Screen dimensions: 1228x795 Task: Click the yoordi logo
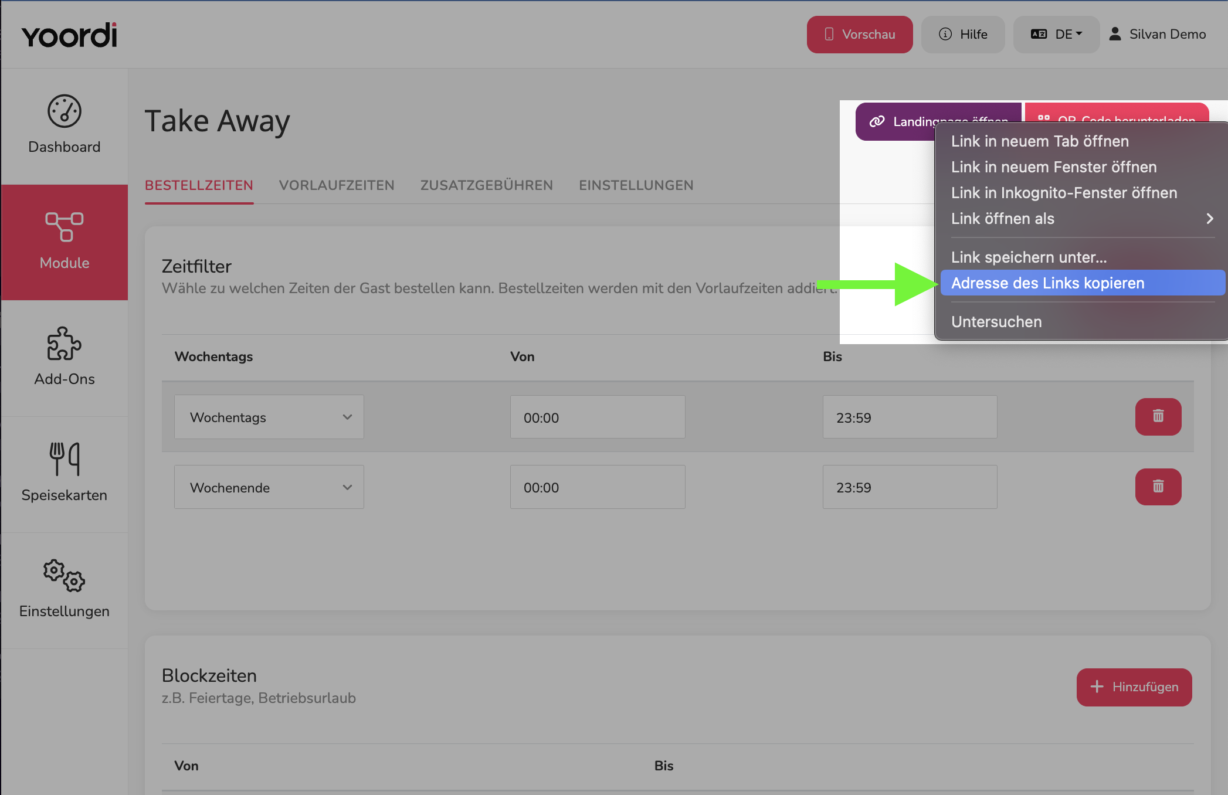[x=69, y=35]
